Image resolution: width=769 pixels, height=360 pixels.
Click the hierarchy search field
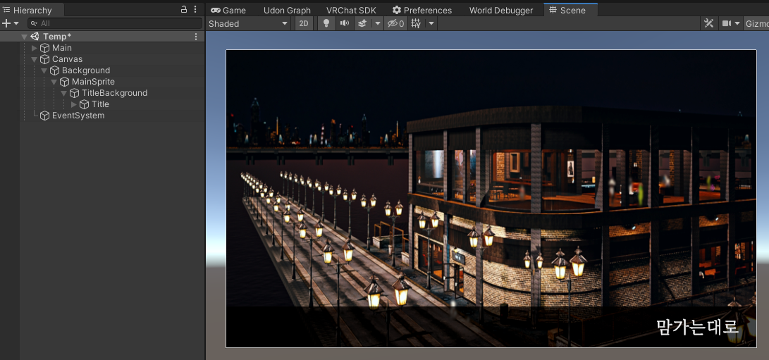[115, 23]
